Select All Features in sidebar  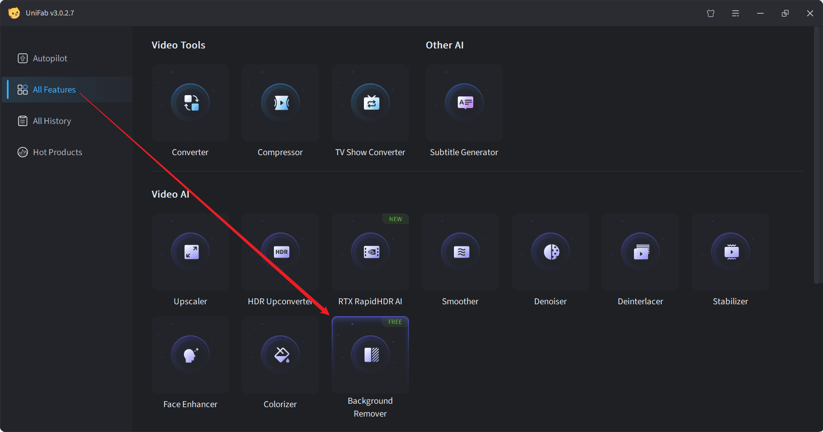point(67,90)
